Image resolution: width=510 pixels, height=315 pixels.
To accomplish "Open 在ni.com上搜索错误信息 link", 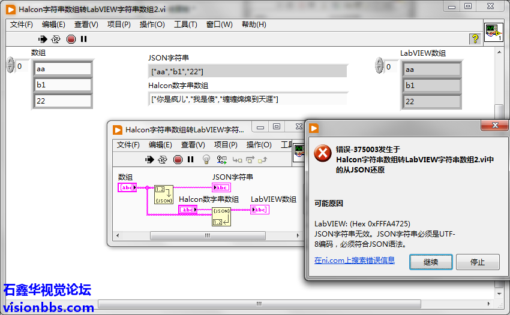I will (x=355, y=261).
